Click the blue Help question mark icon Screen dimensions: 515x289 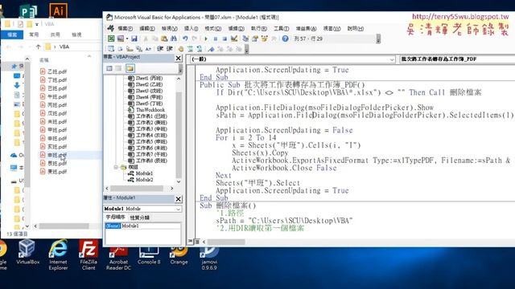285,39
